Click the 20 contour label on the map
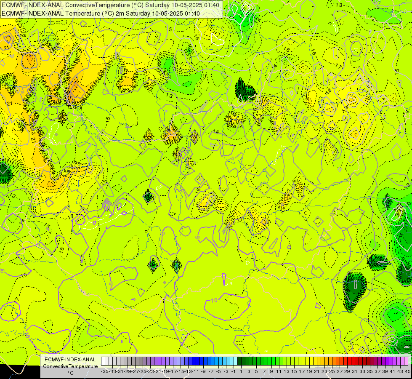This screenshot has height=379, width=412. [100, 73]
